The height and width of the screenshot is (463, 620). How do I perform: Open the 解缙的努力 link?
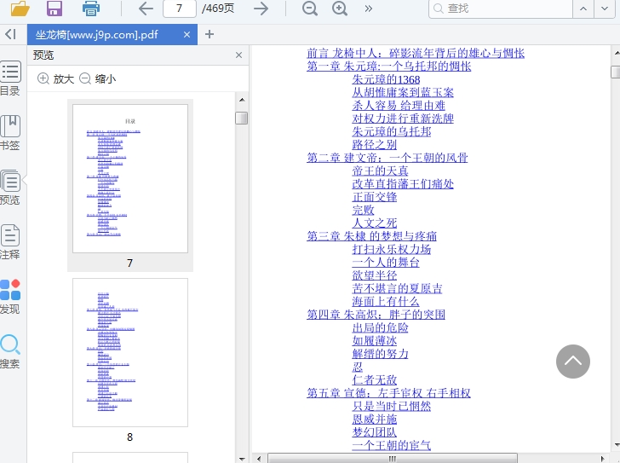(380, 353)
